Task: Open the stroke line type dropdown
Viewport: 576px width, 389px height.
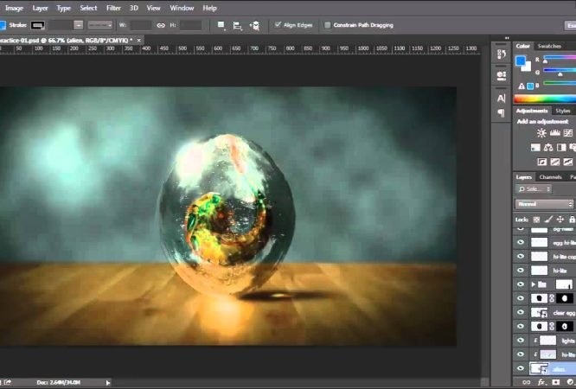Action: pos(100,25)
